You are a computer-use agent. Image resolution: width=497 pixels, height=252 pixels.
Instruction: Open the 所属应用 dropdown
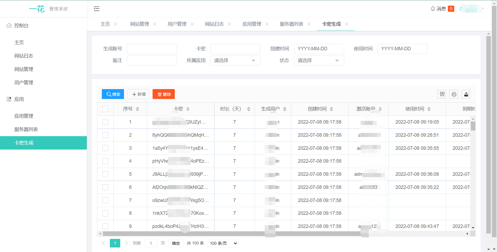[x=235, y=60]
